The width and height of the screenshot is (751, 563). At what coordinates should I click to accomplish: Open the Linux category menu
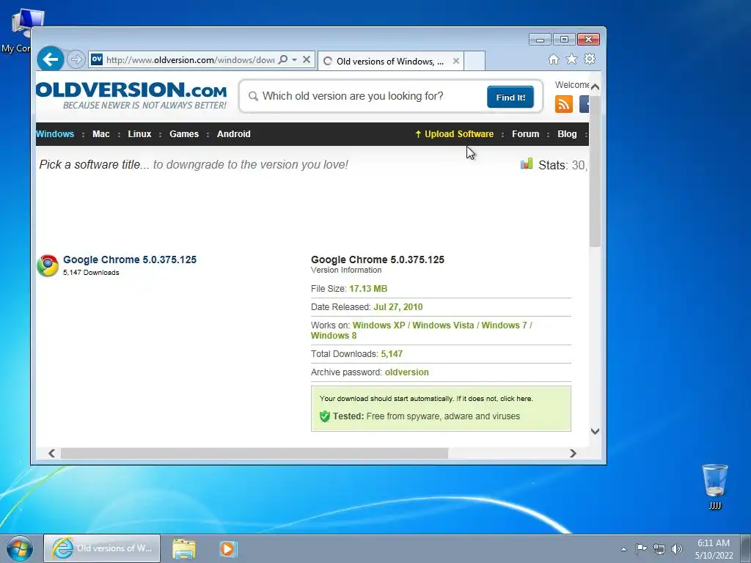(139, 134)
